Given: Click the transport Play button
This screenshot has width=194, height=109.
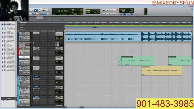Looking at the screenshot, I should (x=111, y=10).
